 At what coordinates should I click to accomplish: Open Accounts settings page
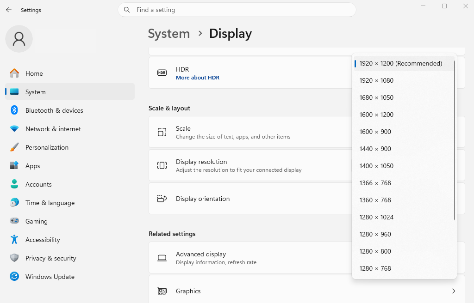tap(70, 184)
